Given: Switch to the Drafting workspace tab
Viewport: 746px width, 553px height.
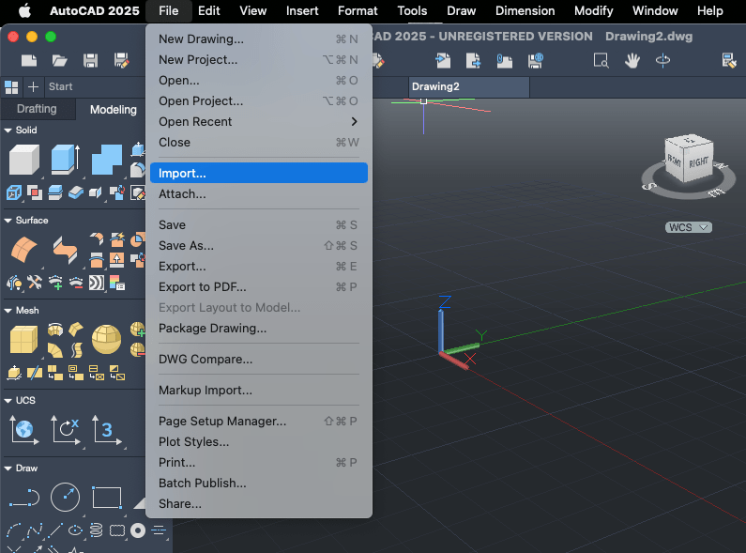Looking at the screenshot, I should (x=38, y=110).
